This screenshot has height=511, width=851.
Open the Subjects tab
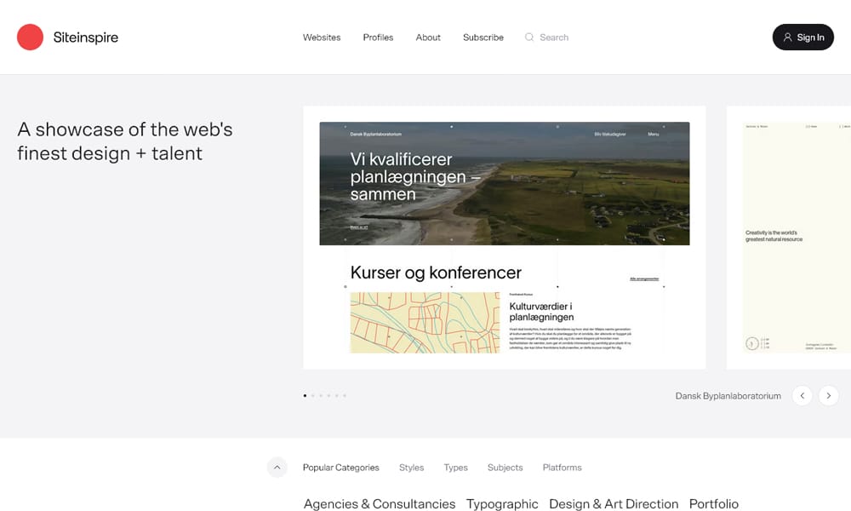coord(505,467)
